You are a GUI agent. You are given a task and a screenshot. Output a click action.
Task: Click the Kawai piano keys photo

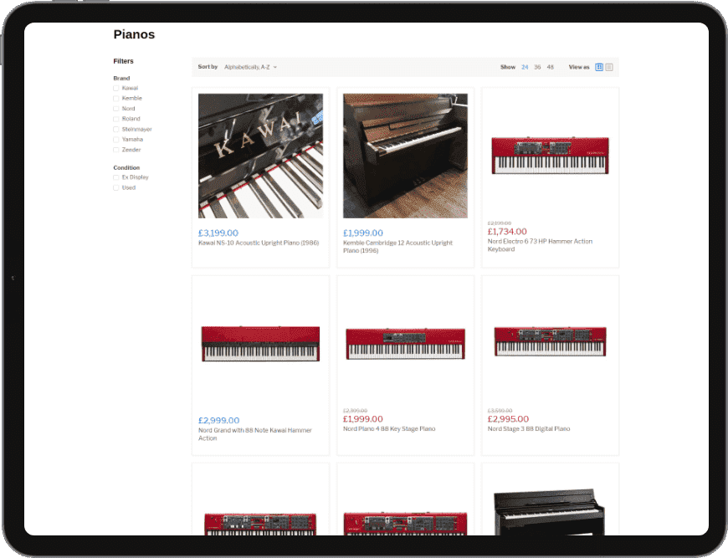(260, 156)
